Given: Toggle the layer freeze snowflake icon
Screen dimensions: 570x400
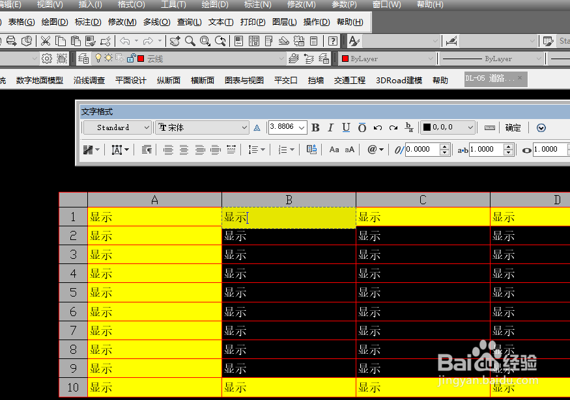Looking at the screenshot, I should pos(108,57).
